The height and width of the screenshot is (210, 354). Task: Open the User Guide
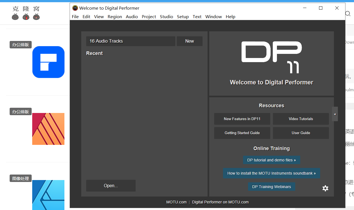[x=301, y=133]
